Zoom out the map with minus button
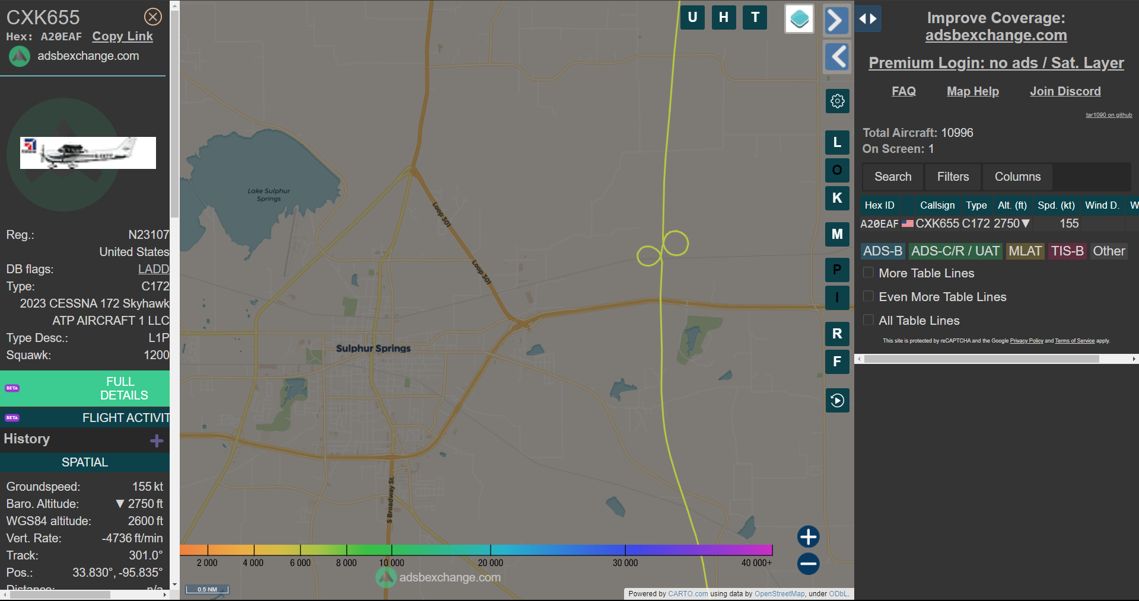Screen dimensions: 1139x601 [809, 564]
